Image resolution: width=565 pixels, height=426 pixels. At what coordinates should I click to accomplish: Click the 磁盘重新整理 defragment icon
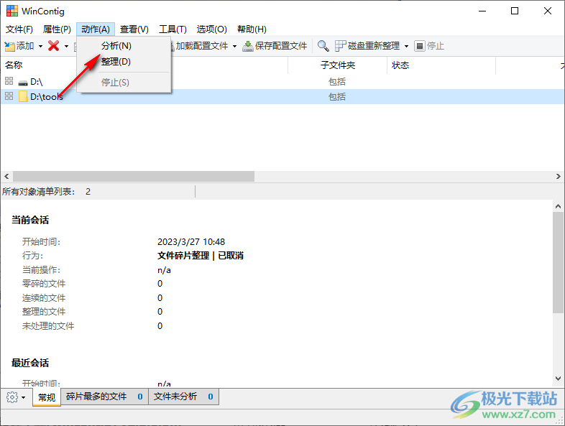coord(341,46)
